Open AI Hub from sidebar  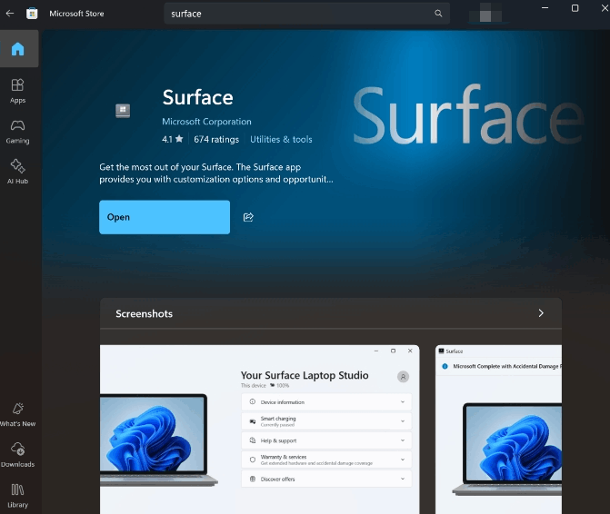coord(17,172)
